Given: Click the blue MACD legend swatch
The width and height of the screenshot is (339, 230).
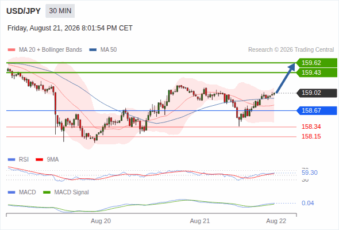Looking at the screenshot, I should click(11, 193).
